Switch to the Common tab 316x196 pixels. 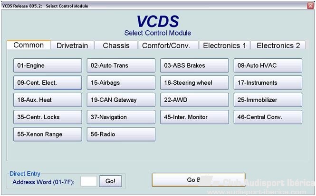point(29,45)
